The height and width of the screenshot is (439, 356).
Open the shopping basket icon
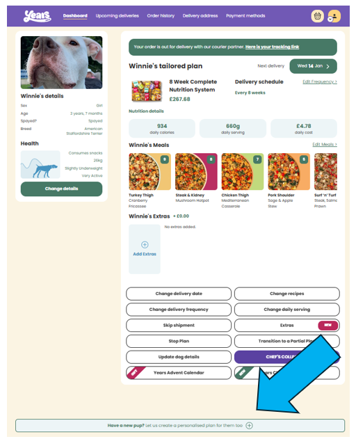pos(317,16)
